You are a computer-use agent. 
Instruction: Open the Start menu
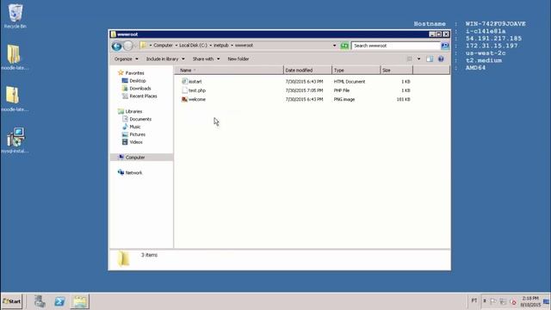click(x=11, y=301)
